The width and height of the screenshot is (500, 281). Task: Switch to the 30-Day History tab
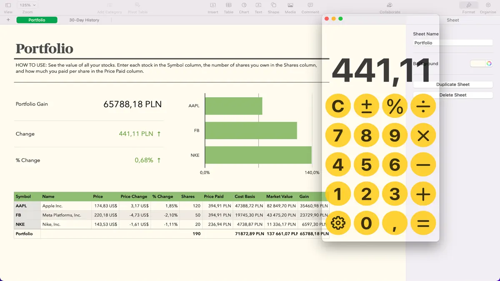pyautogui.click(x=84, y=20)
